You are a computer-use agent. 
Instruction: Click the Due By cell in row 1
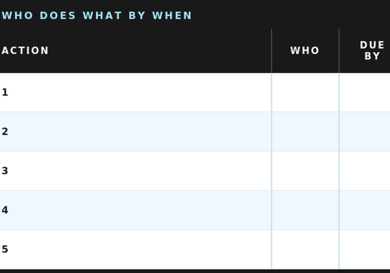pyautogui.click(x=365, y=92)
